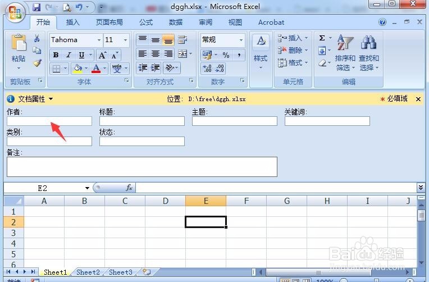Toggle italic formatting
Image resolution: width=429 pixels, height=282 pixels.
pyautogui.click(x=69, y=55)
